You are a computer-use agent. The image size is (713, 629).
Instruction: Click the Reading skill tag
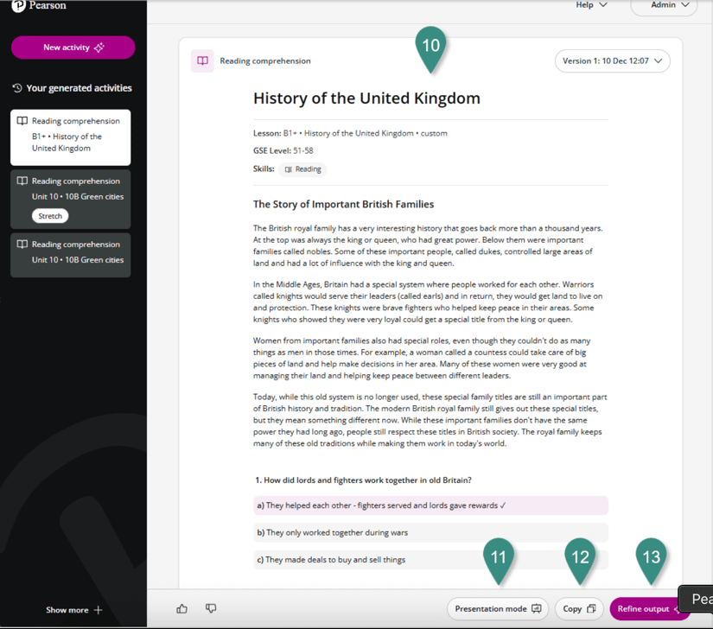302,169
